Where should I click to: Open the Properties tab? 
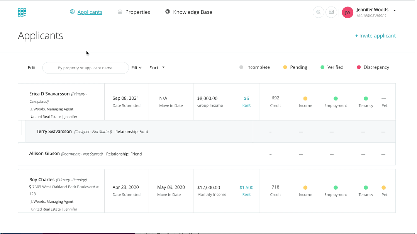point(137,12)
